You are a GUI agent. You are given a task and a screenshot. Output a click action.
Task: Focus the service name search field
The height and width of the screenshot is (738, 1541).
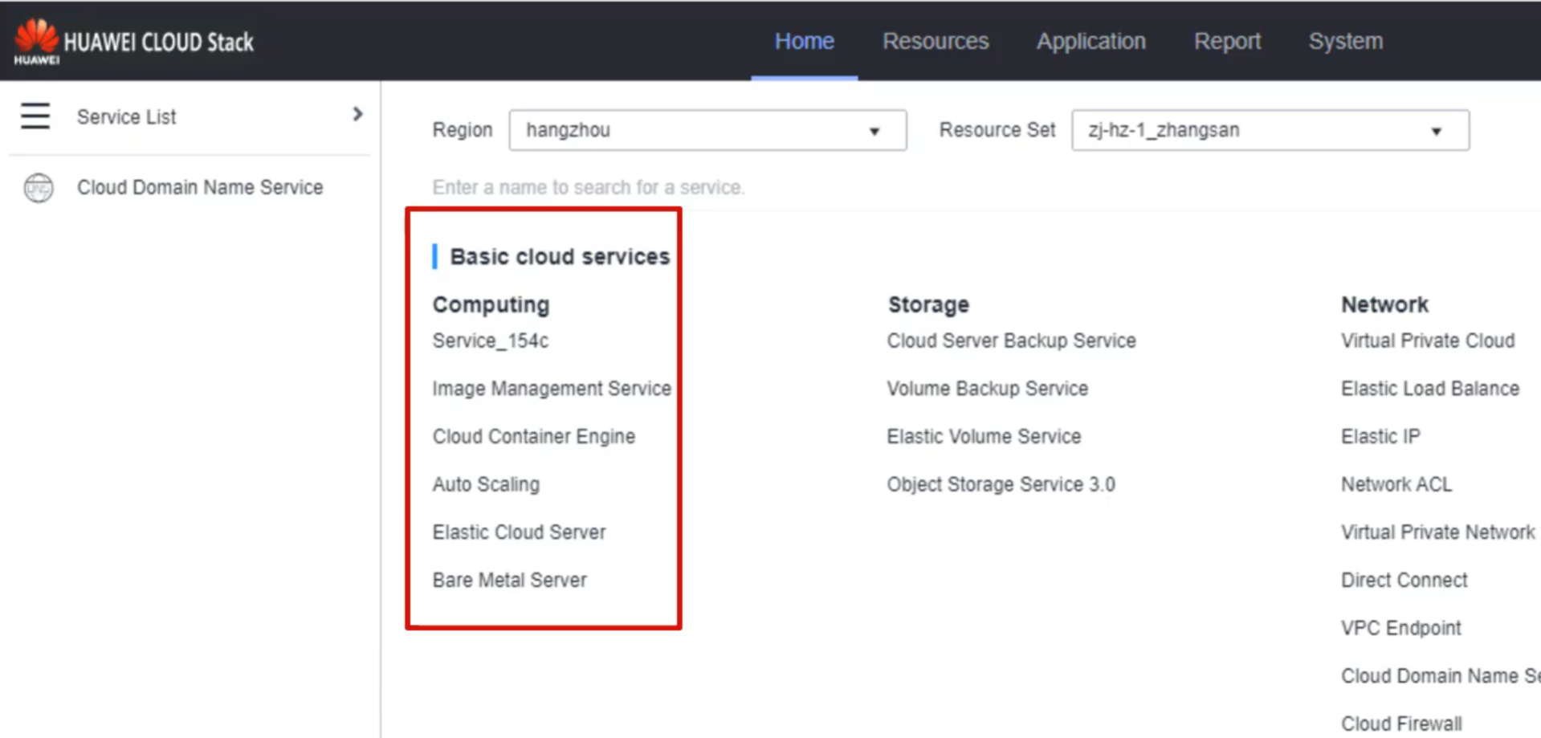tap(589, 187)
